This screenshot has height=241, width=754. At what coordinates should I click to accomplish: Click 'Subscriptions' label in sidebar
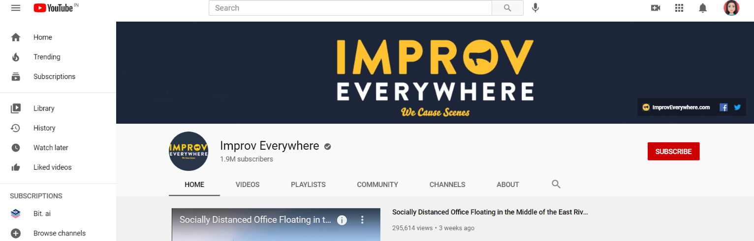[55, 77]
